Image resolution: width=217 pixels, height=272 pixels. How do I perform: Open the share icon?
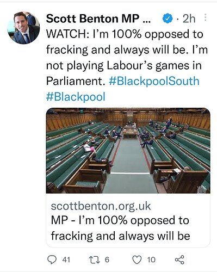(x=179, y=259)
